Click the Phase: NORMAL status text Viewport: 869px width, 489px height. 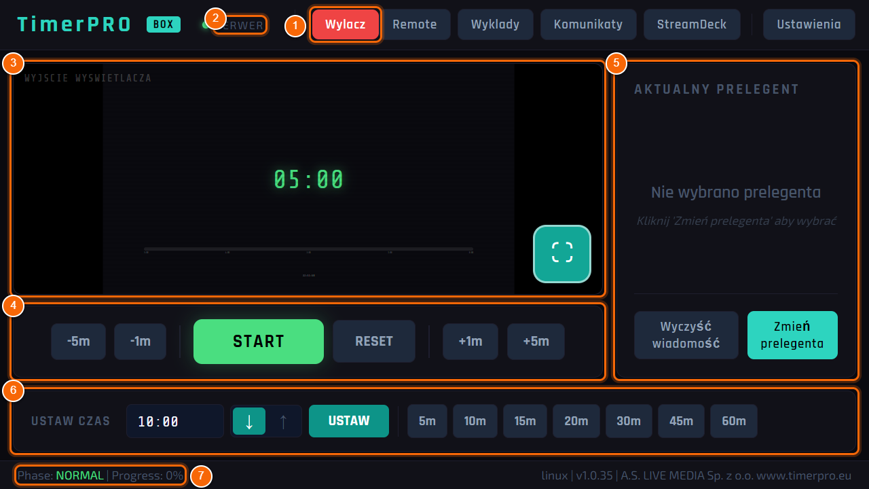tap(60, 475)
